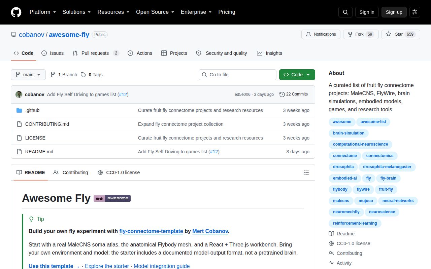Open the 1 Branch link
The height and width of the screenshot is (269, 431).
64,75
